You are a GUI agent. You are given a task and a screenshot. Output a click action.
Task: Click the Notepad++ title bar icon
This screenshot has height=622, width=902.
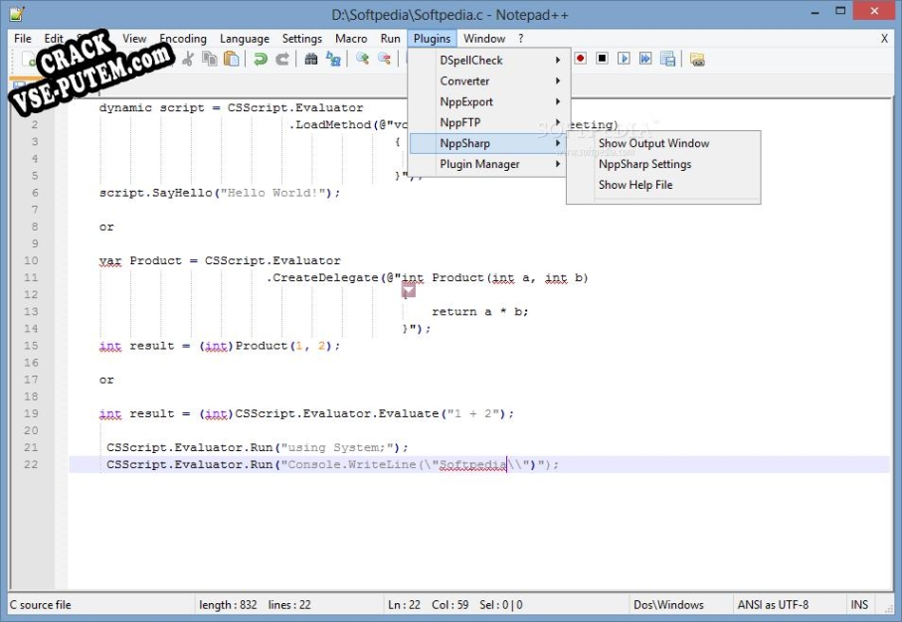[x=18, y=14]
